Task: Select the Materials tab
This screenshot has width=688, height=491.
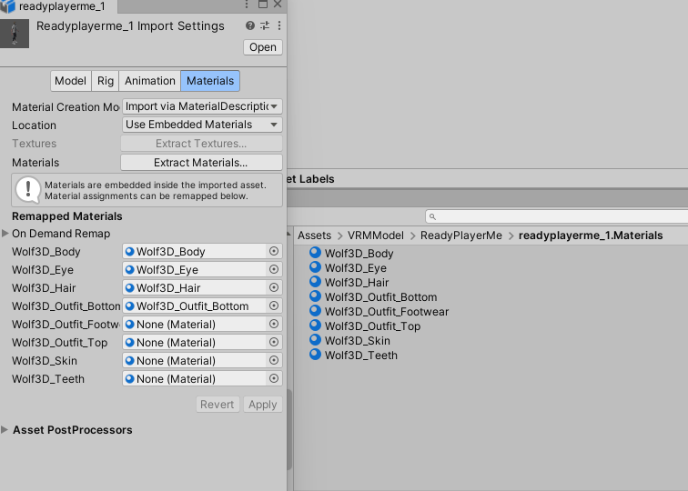Action: pos(210,81)
